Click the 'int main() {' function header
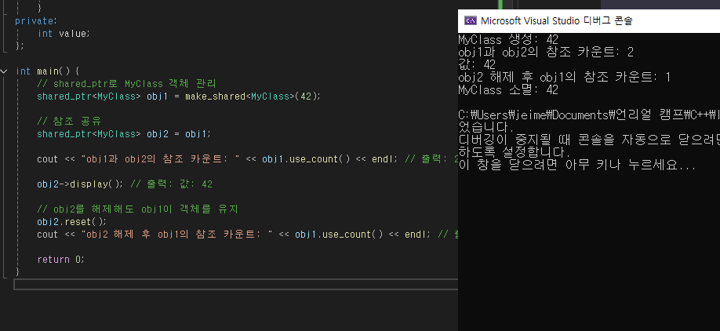This screenshot has width=720, height=331. (48, 71)
